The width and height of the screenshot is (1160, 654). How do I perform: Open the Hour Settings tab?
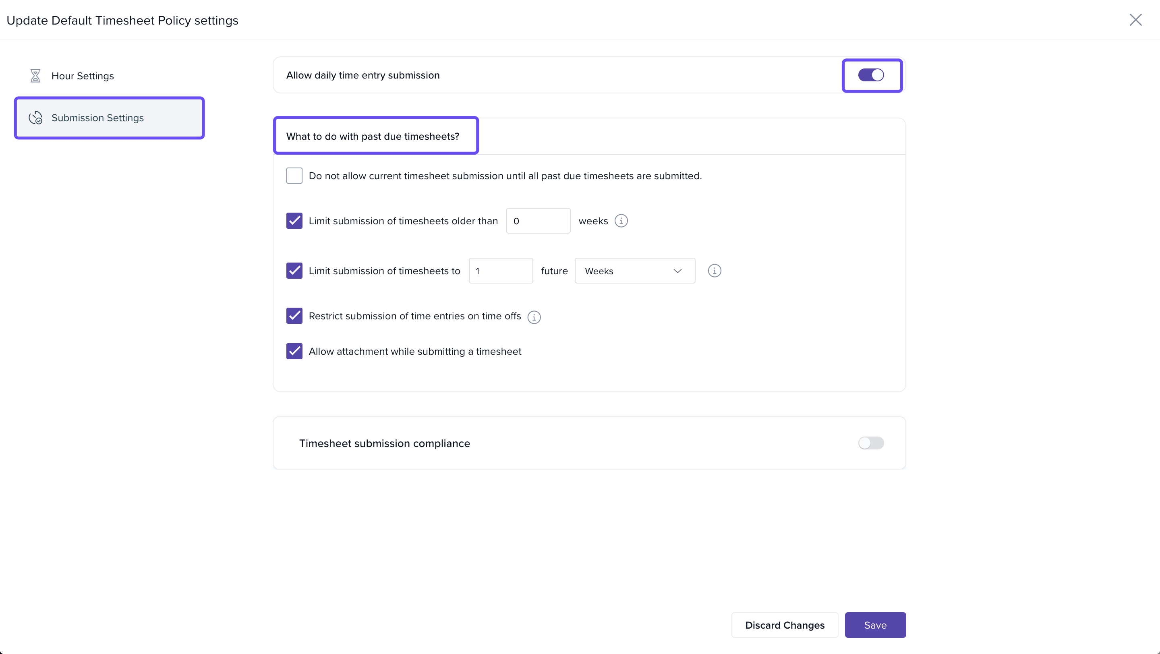83,76
